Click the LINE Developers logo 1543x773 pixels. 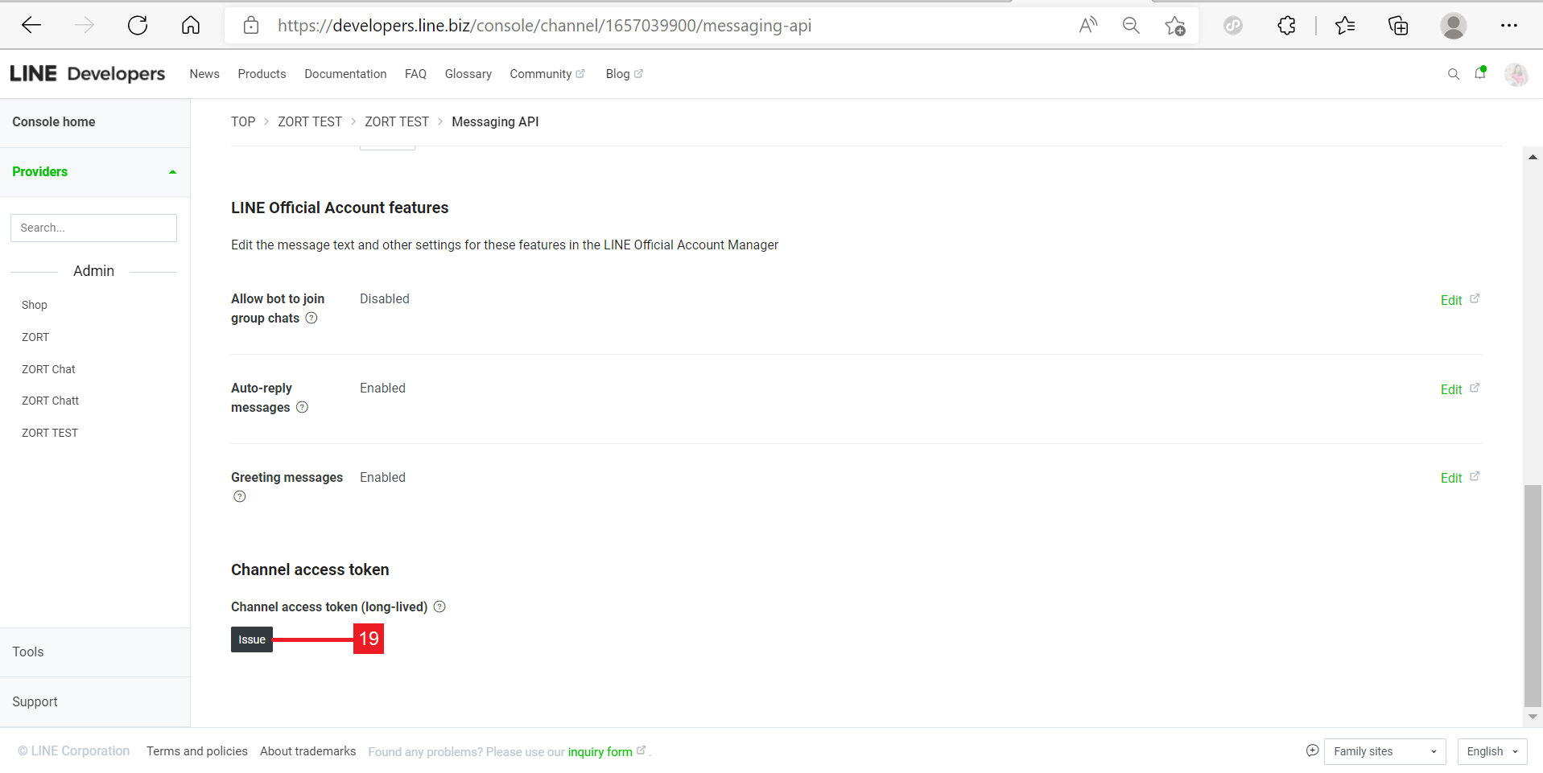(88, 74)
